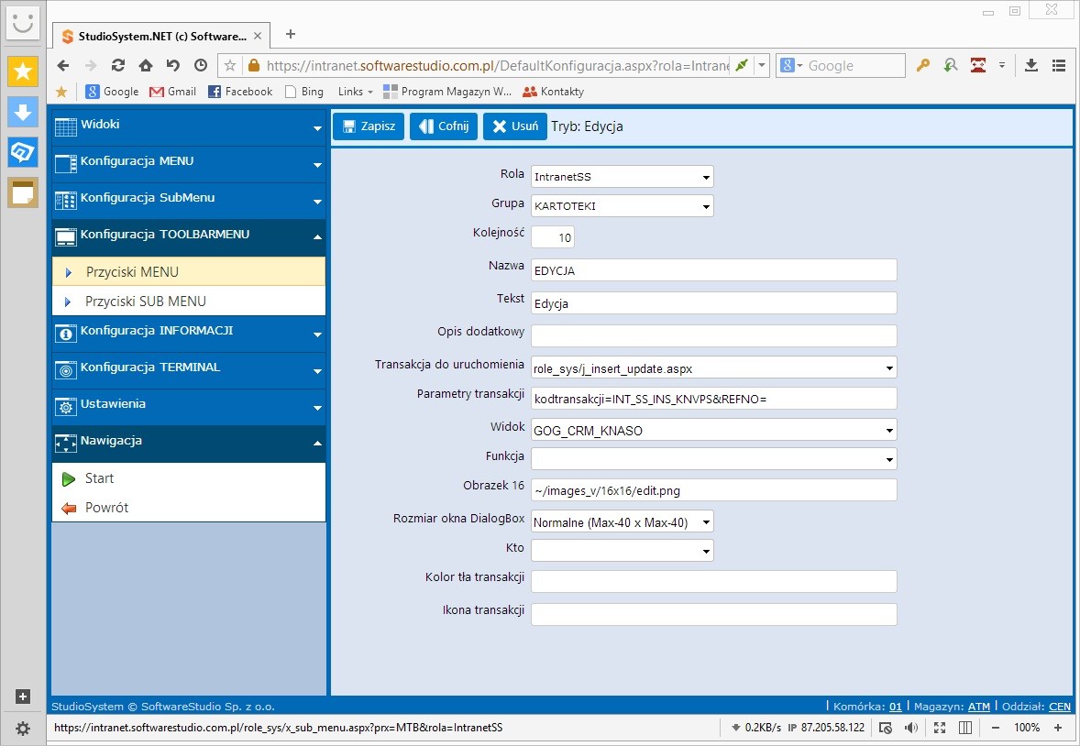Click the Magazyn ATM link
Image resolution: width=1080 pixels, height=746 pixels.
point(979,706)
